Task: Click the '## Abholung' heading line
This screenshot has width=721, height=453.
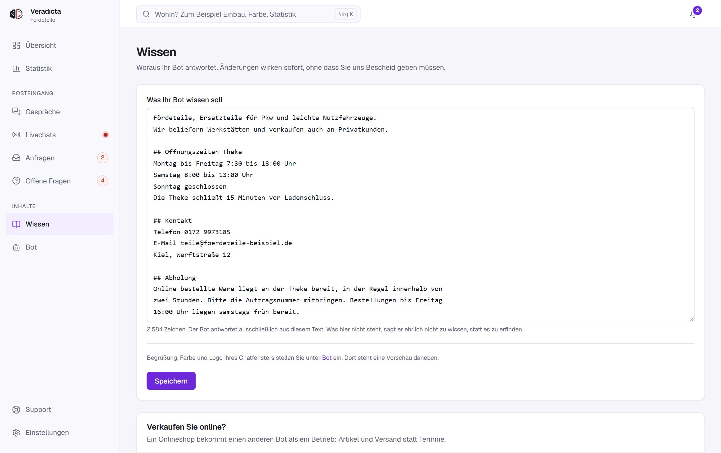Action: point(175,278)
